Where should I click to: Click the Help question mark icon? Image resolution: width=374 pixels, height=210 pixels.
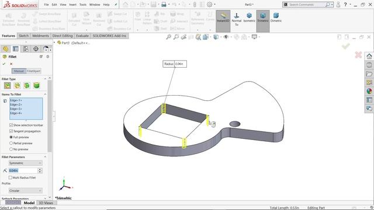[345, 4]
